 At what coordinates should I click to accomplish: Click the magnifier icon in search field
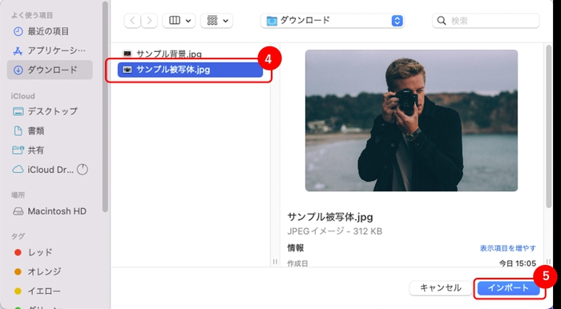(x=442, y=21)
